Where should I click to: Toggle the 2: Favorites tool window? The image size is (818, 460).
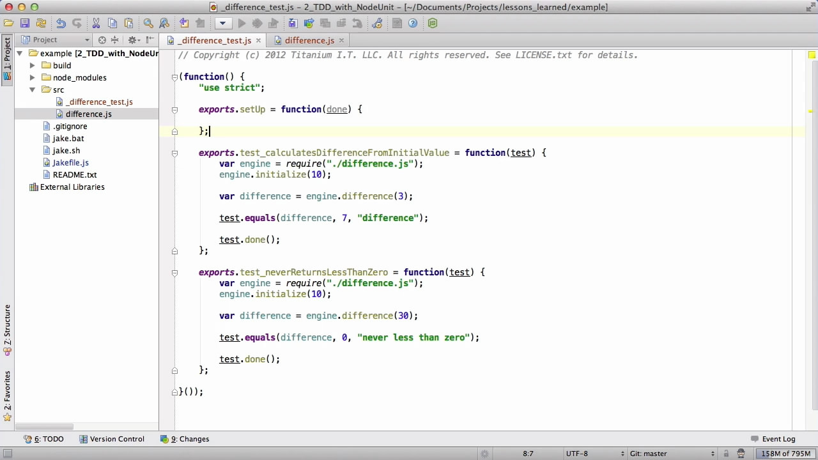click(7, 395)
